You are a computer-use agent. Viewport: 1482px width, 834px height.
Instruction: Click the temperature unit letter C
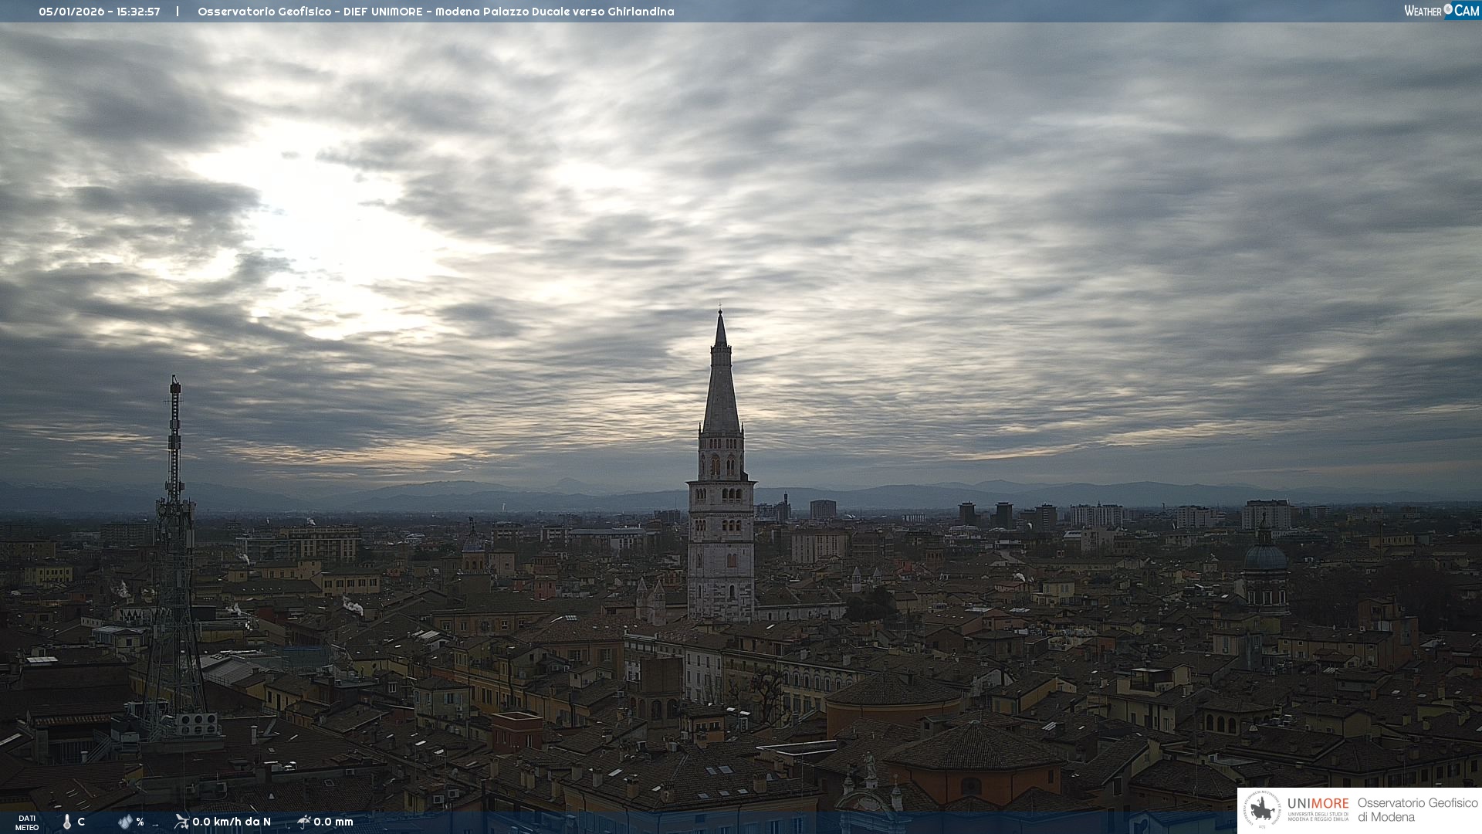tap(81, 822)
